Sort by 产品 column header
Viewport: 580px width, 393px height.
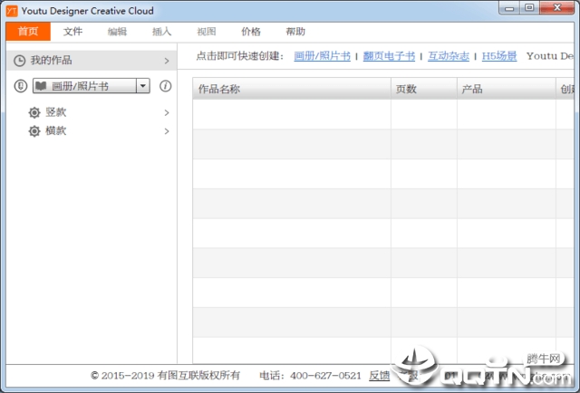point(507,89)
